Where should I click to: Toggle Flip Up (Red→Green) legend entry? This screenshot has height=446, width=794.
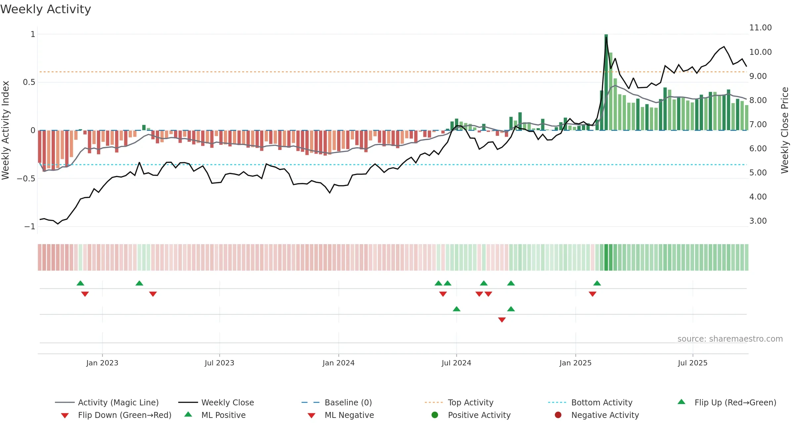pyautogui.click(x=727, y=402)
